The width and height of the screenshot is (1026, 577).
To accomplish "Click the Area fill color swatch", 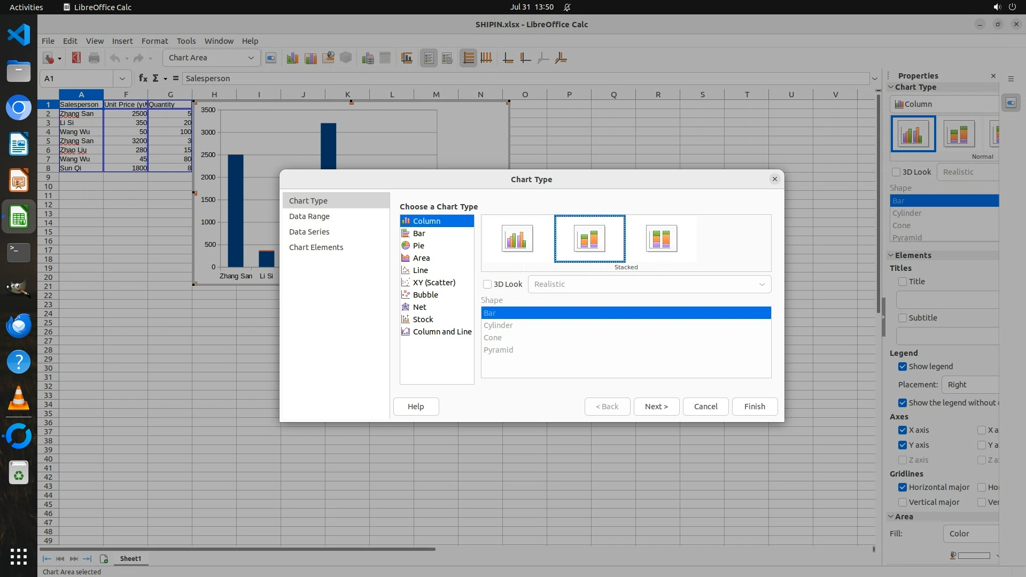I will tap(973, 556).
